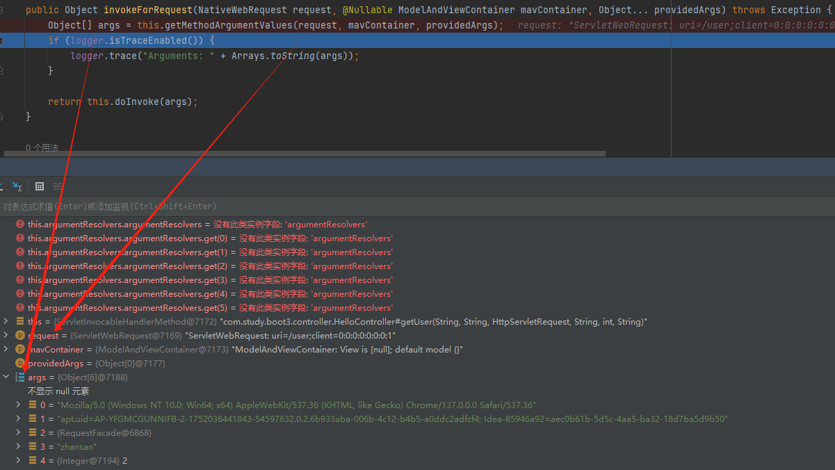Image resolution: width=835 pixels, height=470 pixels.
Task: Click the Run to Cursor debugger icon
Action: pyautogui.click(x=17, y=186)
